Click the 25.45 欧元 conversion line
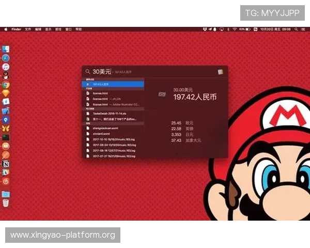The width and height of the screenshot is (310, 248). (x=182, y=123)
